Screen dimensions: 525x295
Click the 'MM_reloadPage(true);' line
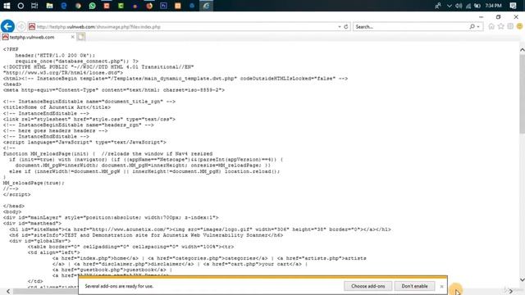point(34,183)
